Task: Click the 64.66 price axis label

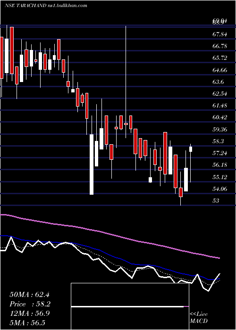Action: click(220, 70)
